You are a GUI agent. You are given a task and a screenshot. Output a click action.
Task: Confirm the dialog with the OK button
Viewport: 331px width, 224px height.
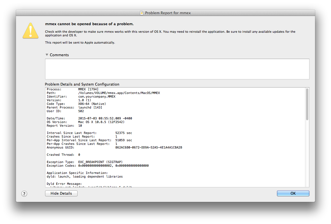293,193
